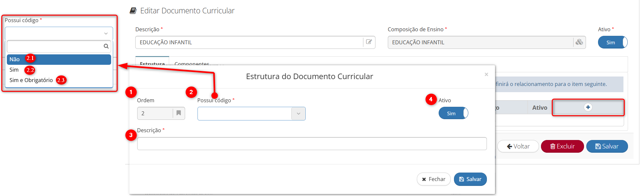Expand the Possui código combo at top-left
This screenshot has width=643, height=196.
click(59, 33)
